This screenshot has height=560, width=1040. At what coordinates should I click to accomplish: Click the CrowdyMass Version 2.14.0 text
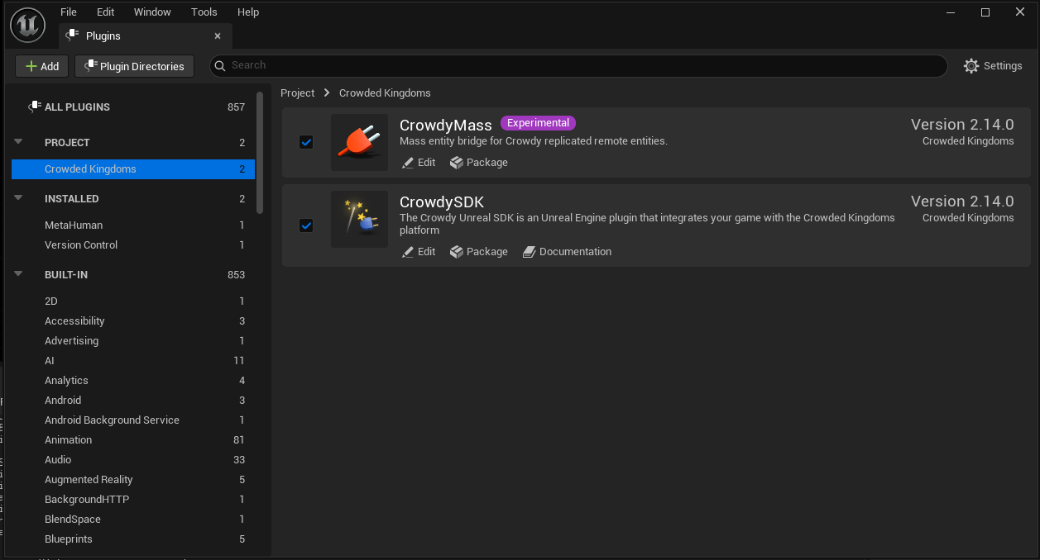(962, 125)
